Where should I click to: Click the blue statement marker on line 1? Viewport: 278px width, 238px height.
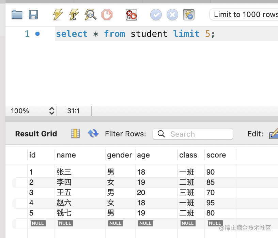tap(37, 34)
